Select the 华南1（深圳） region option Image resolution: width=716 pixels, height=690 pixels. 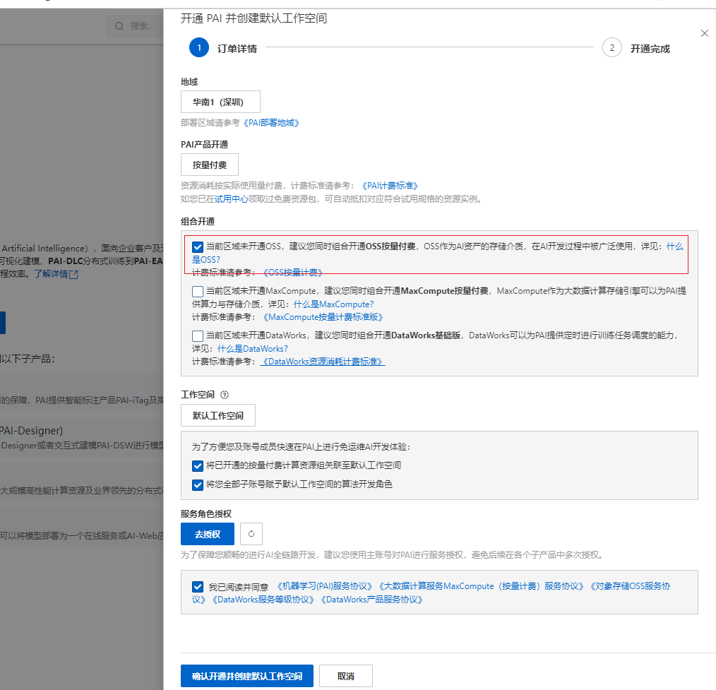[x=220, y=102]
